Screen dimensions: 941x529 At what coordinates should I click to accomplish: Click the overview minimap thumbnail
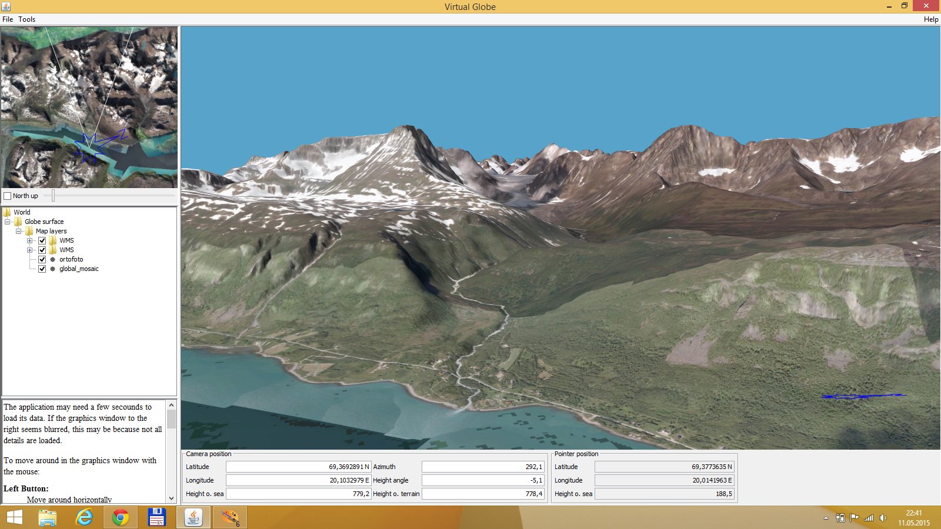pyautogui.click(x=89, y=107)
